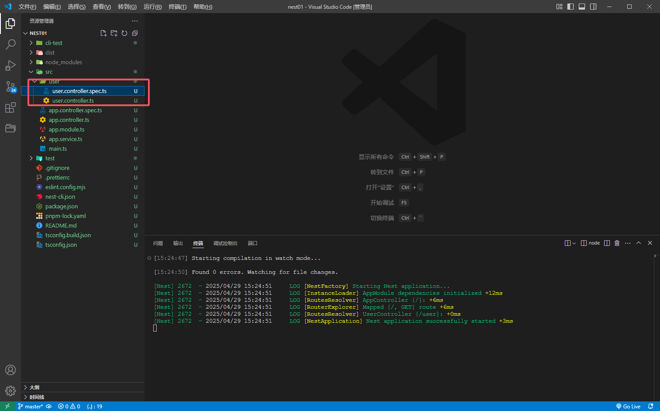Open the 查看(V) menu
Image resolution: width=660 pixels, height=411 pixels.
pos(102,7)
